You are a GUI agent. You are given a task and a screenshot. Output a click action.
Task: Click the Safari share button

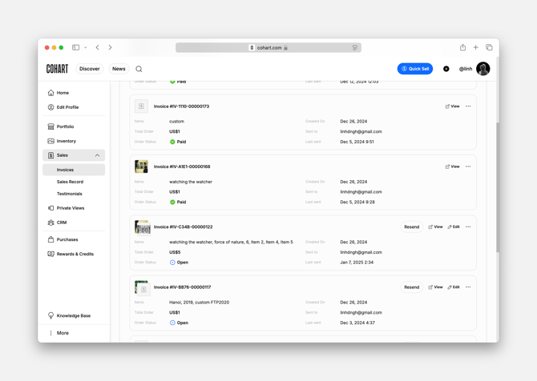462,47
